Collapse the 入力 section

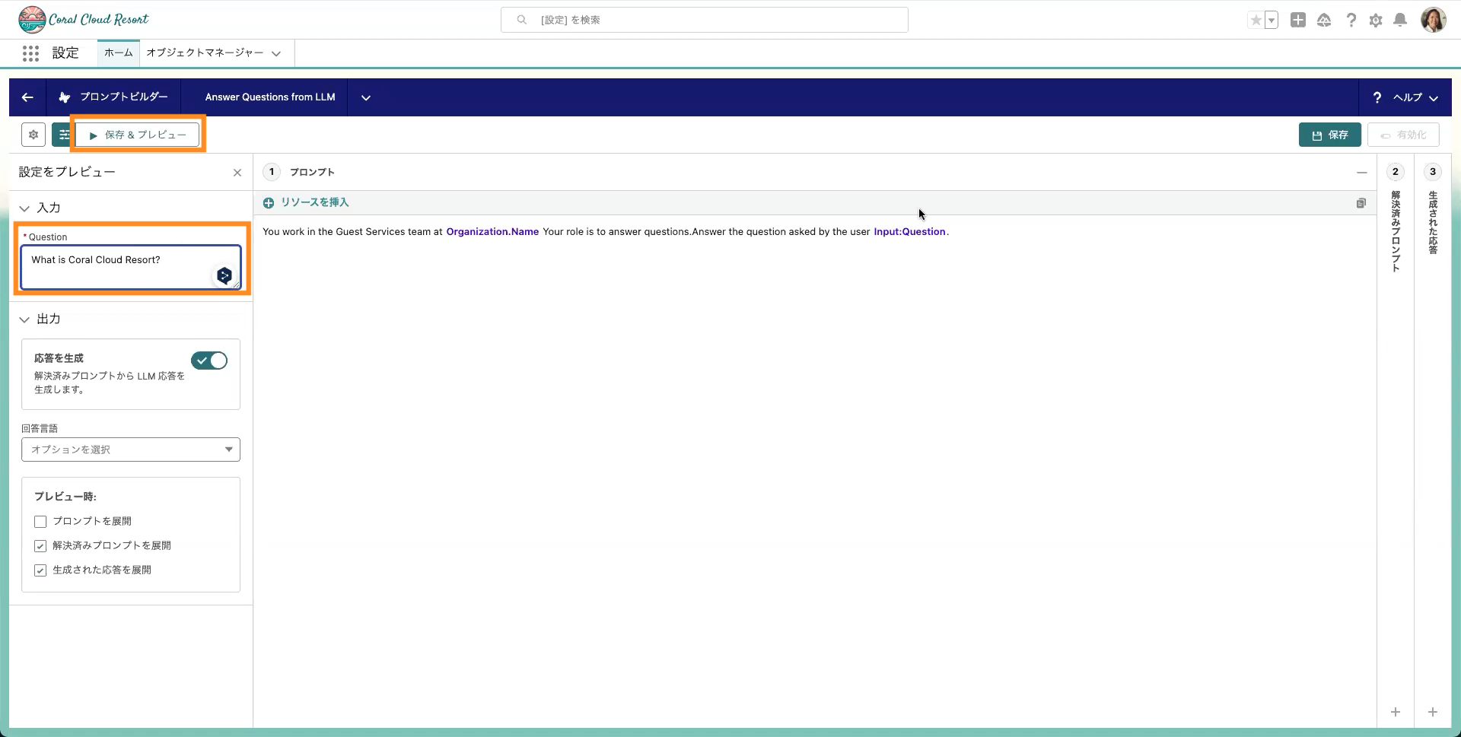click(x=24, y=208)
